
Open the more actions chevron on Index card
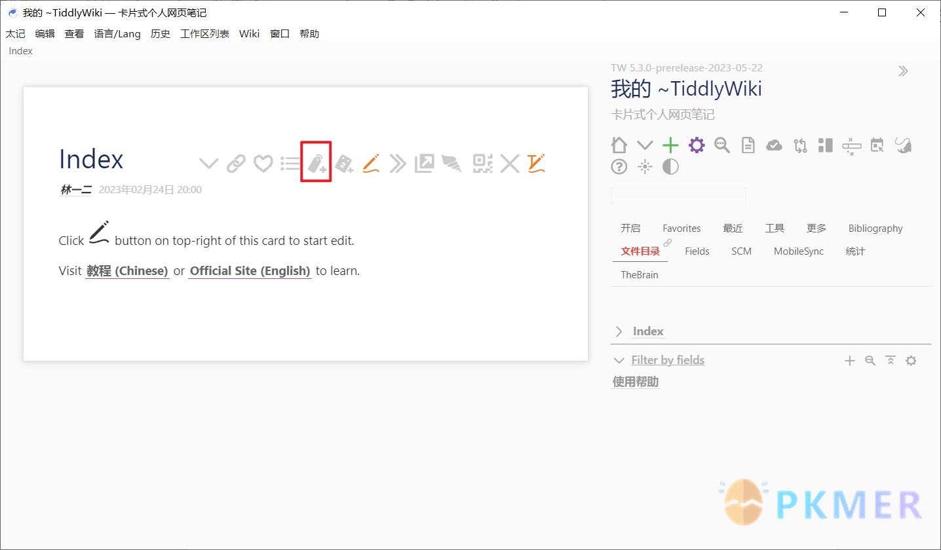pos(208,163)
